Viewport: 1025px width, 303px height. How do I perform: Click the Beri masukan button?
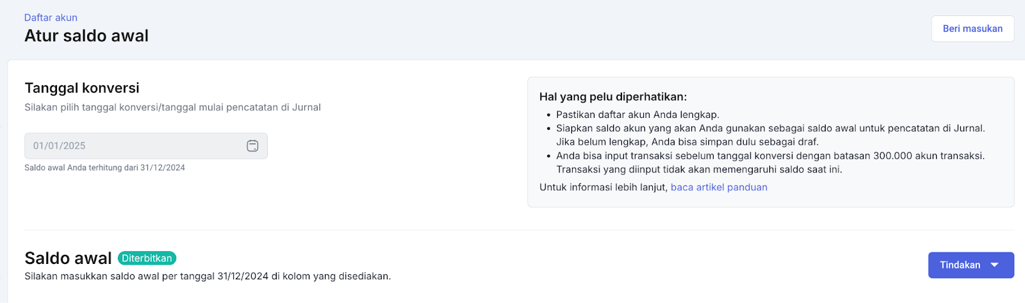click(972, 29)
